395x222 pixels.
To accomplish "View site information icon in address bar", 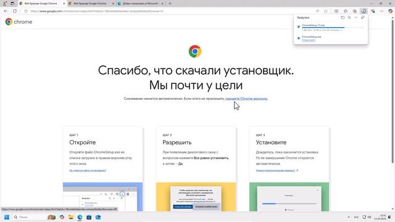I will point(26,11).
